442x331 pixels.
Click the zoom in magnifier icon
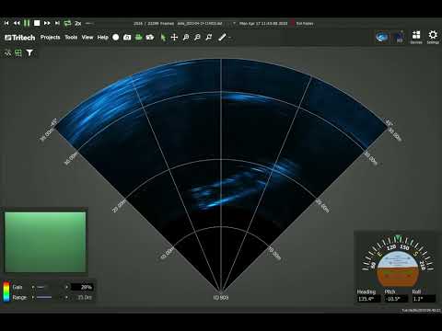[186, 38]
